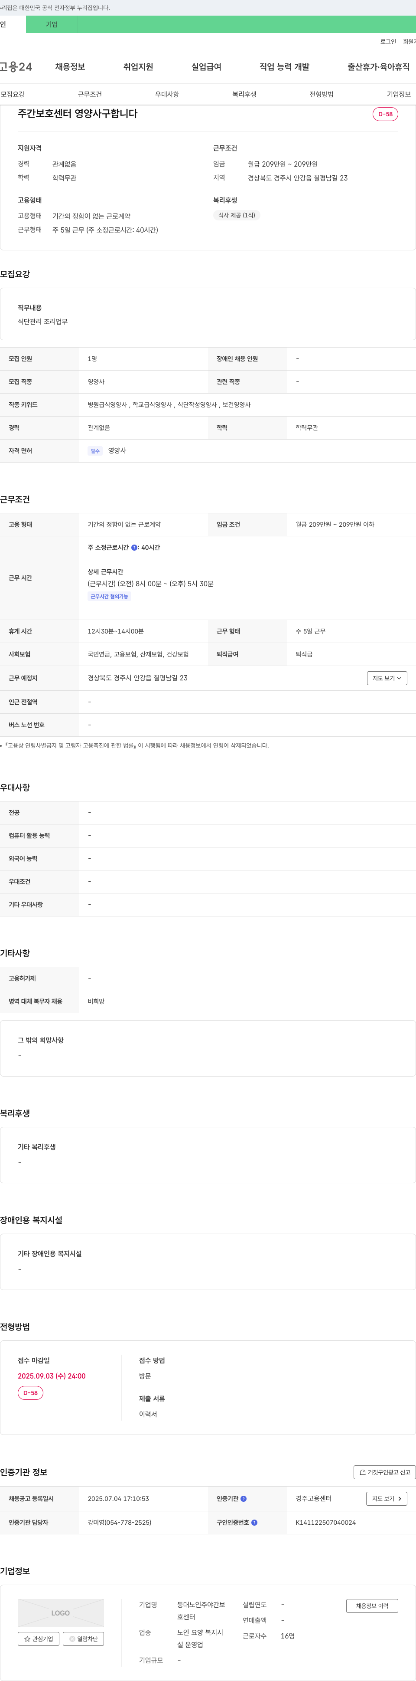Click the 월급 209만원 ~ 209만원 이하 value
The height and width of the screenshot is (1681, 416).
[x=335, y=525]
